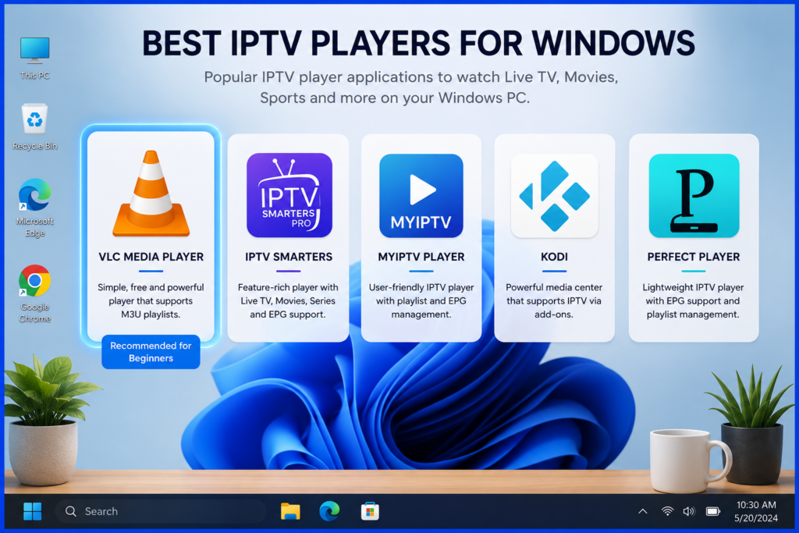Select the Perfect Player teal P icon
The width and height of the screenshot is (799, 533).
(x=694, y=196)
